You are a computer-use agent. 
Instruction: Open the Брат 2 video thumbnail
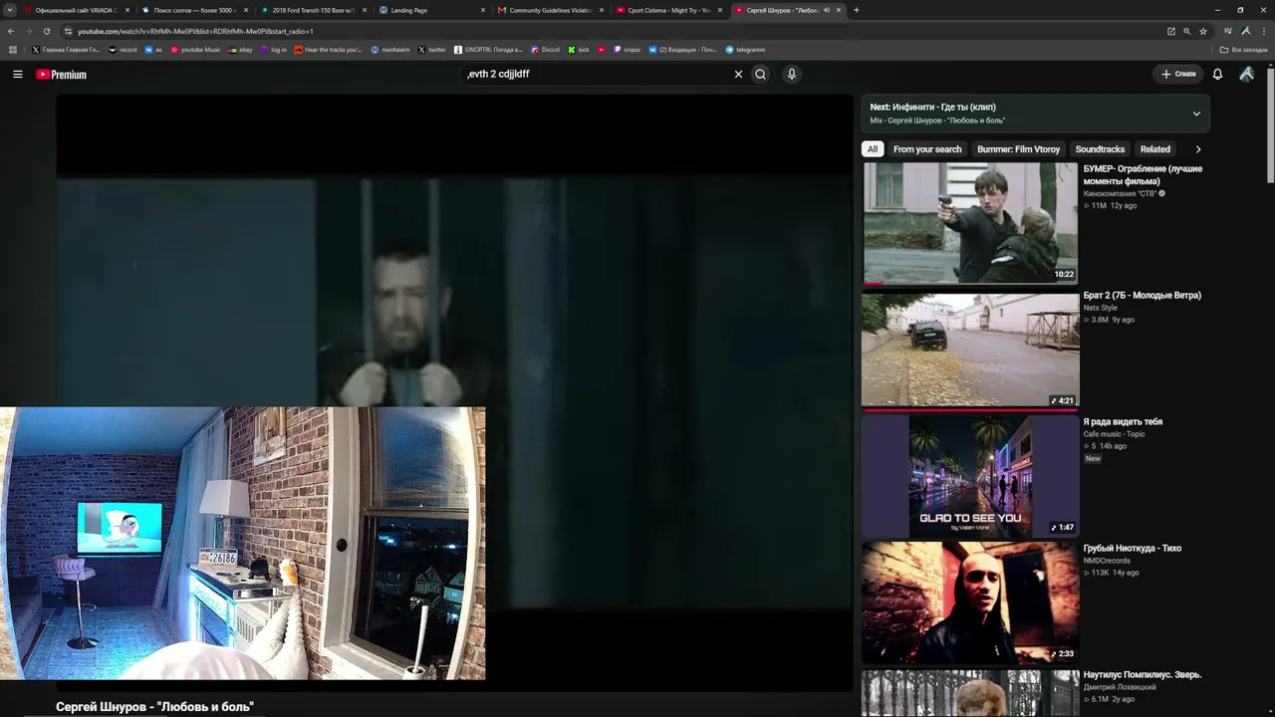tap(970, 350)
